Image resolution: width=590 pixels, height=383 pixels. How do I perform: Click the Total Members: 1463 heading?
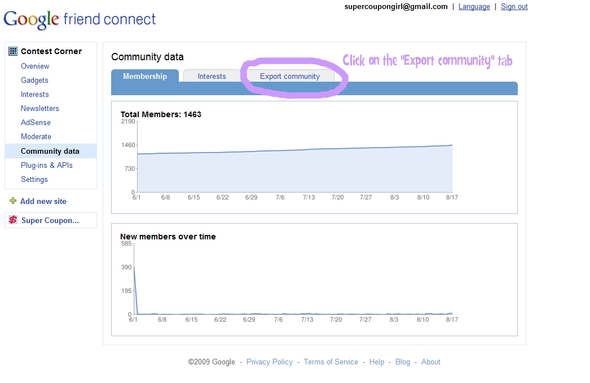(161, 114)
